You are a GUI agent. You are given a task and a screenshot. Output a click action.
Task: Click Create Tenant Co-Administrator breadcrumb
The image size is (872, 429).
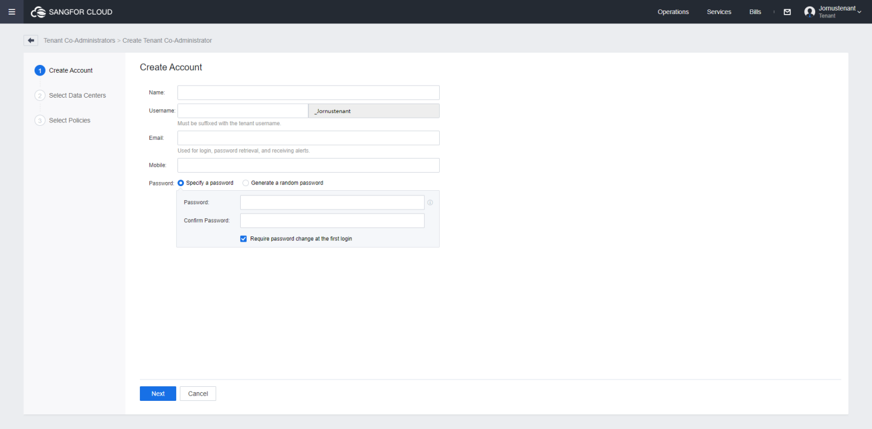click(x=167, y=40)
